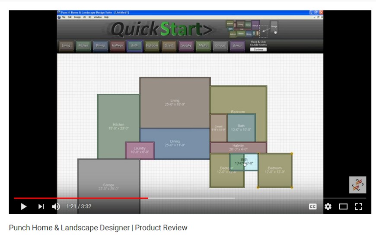
Task: Select the Living 25'-0" x 18'-0" room
Action: (175, 103)
